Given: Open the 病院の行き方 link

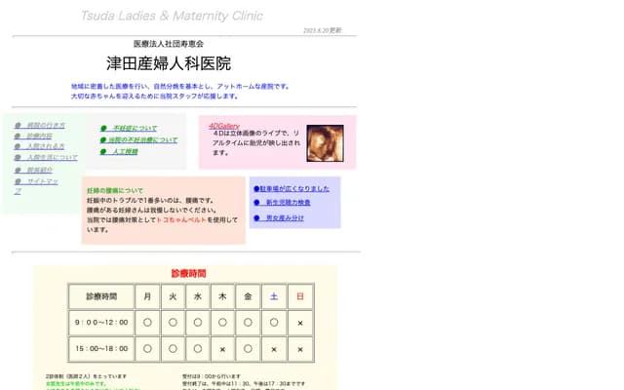Looking at the screenshot, I should pos(40,126).
